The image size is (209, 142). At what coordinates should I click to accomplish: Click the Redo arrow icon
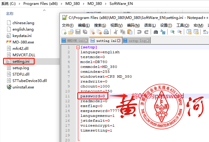tap(146, 32)
